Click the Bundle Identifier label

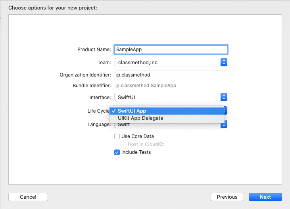(x=92, y=86)
